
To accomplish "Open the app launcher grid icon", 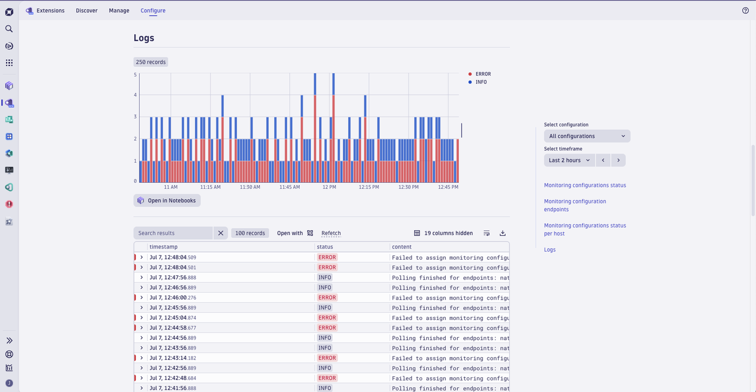I will tap(8, 63).
